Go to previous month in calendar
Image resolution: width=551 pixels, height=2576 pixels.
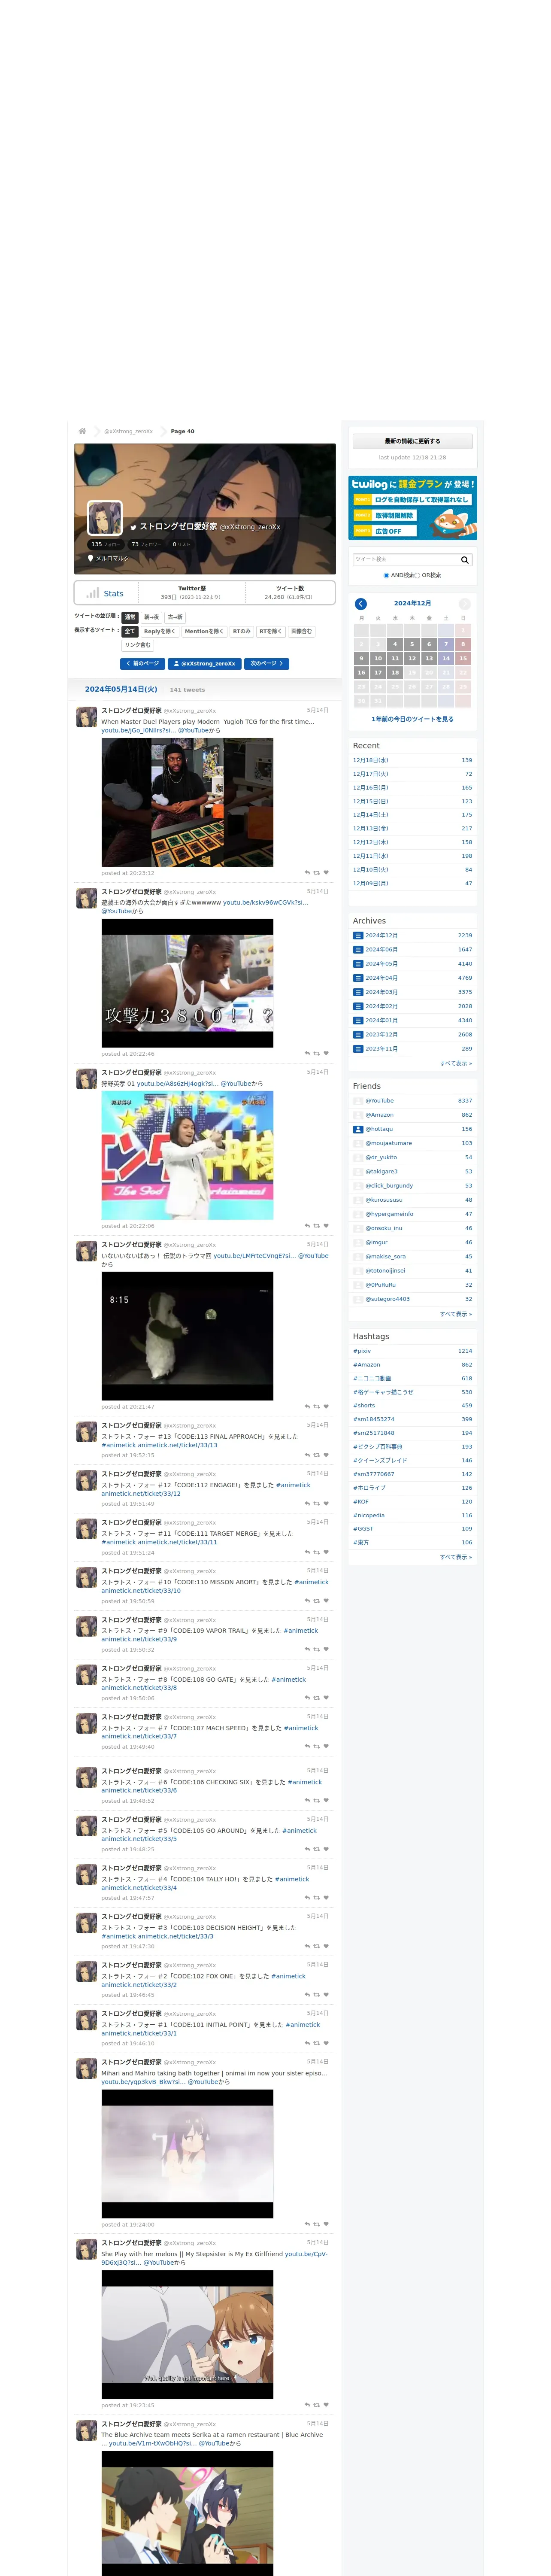pos(361,604)
